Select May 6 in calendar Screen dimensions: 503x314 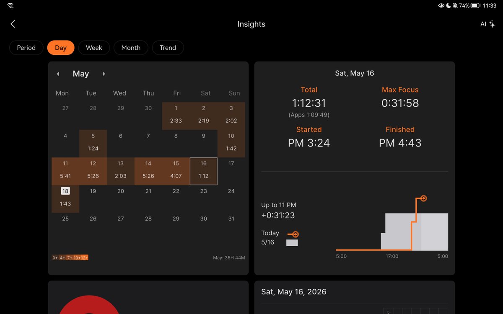coord(121,144)
